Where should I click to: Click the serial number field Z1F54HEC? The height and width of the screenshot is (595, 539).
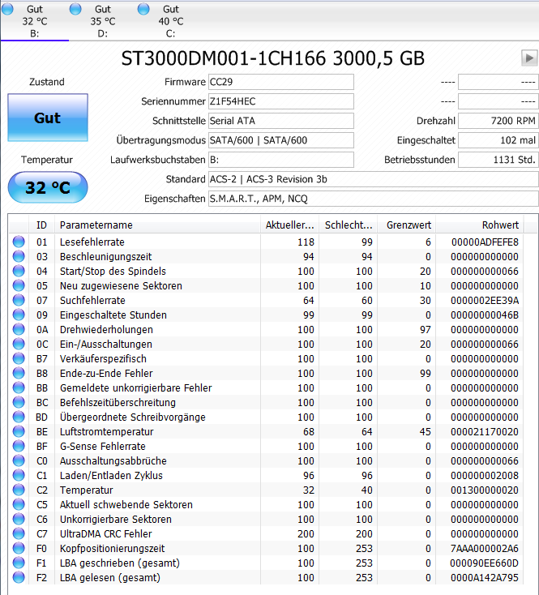(x=281, y=101)
